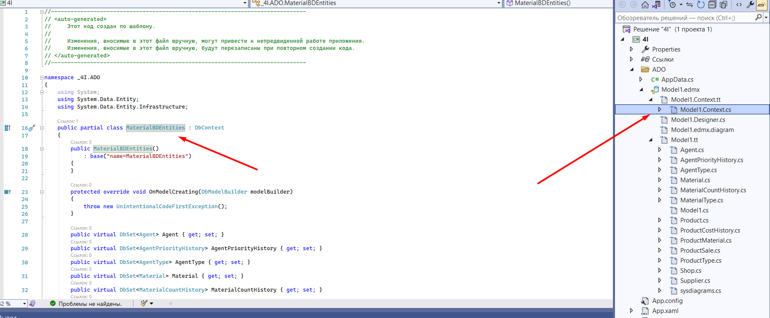
Task: Expand the Model1.Context.cs node
Action: (660, 110)
